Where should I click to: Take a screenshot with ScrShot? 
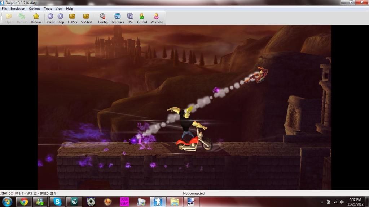[x=86, y=18]
